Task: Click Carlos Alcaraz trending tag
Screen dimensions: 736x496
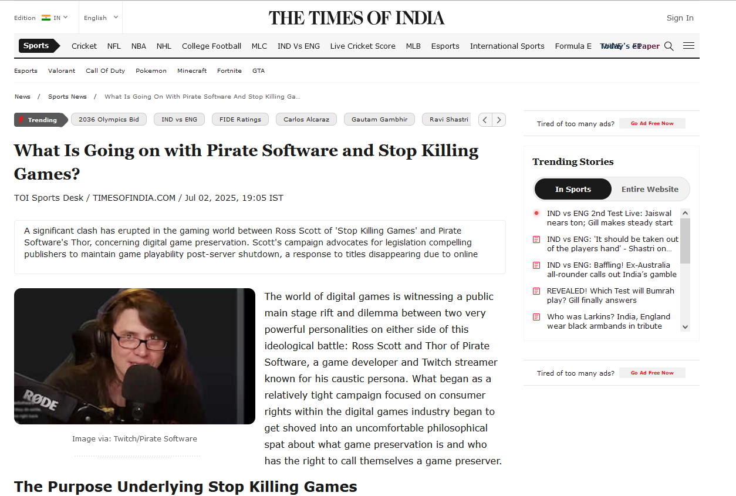Action: point(306,119)
